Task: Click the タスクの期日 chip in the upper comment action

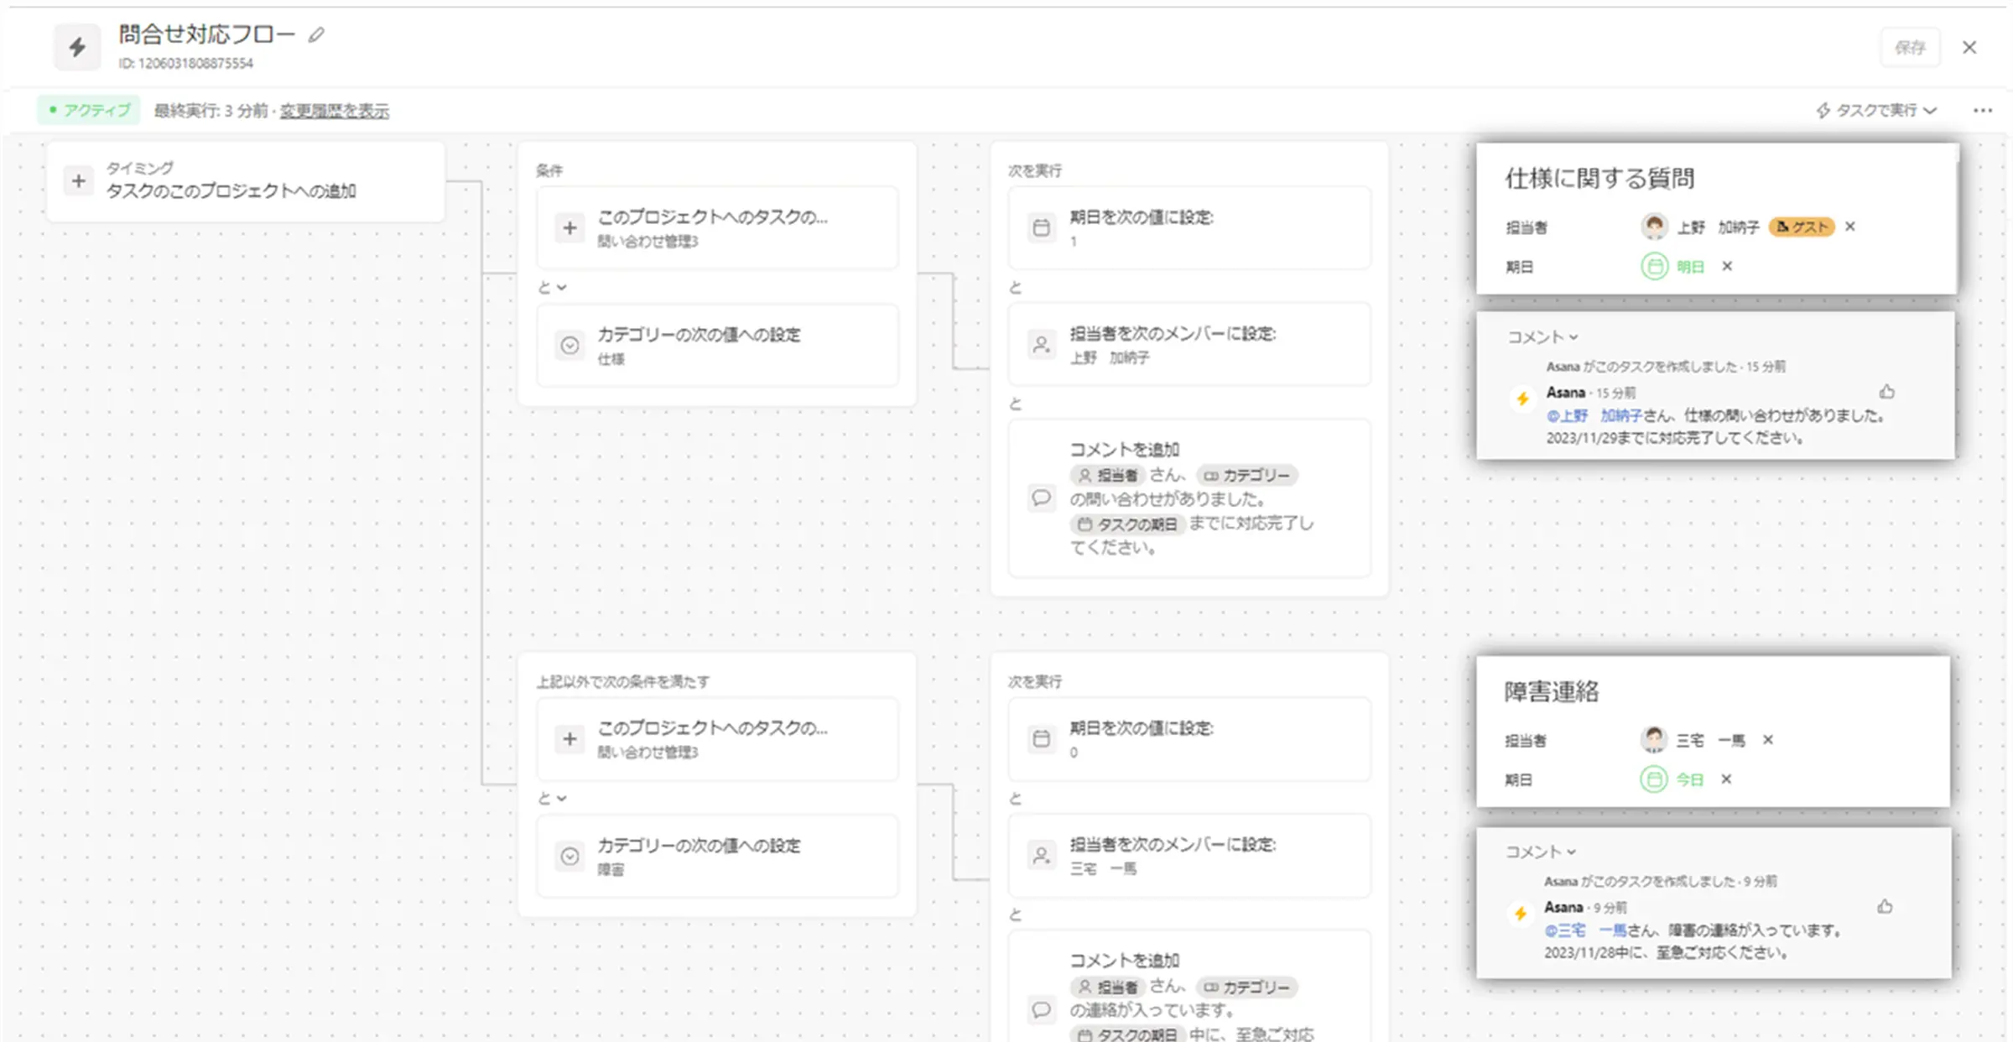Action: (1127, 524)
